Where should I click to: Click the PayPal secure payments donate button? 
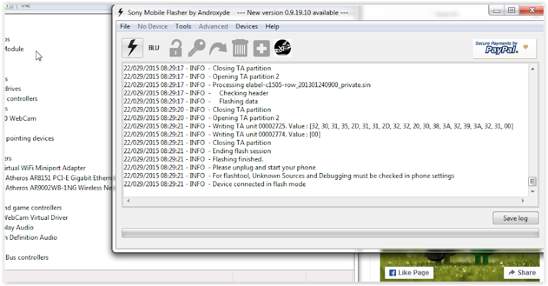[505, 49]
